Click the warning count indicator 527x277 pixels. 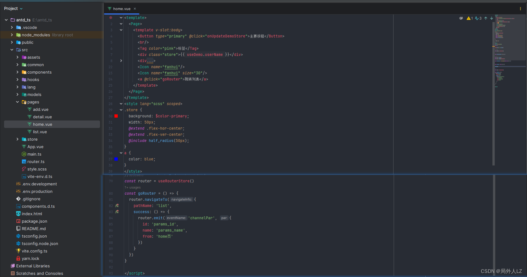tap(470, 18)
